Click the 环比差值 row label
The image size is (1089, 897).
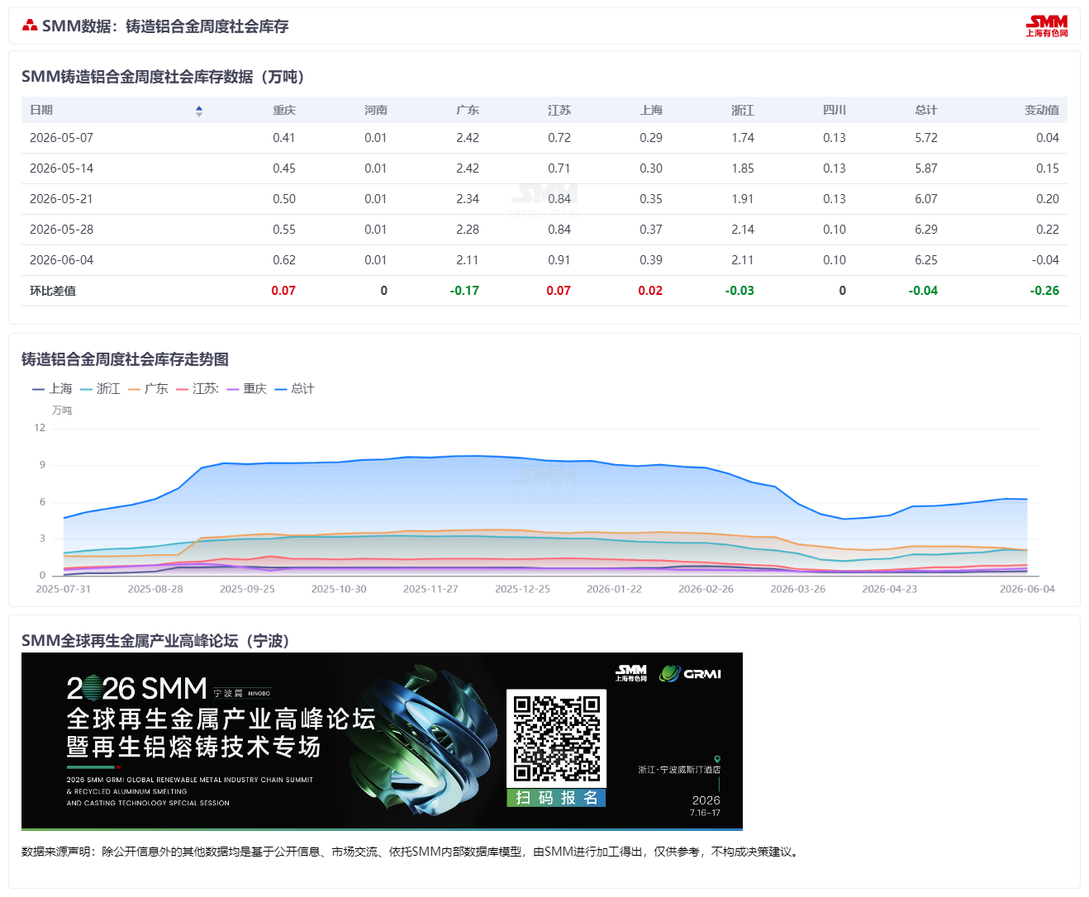(53, 291)
